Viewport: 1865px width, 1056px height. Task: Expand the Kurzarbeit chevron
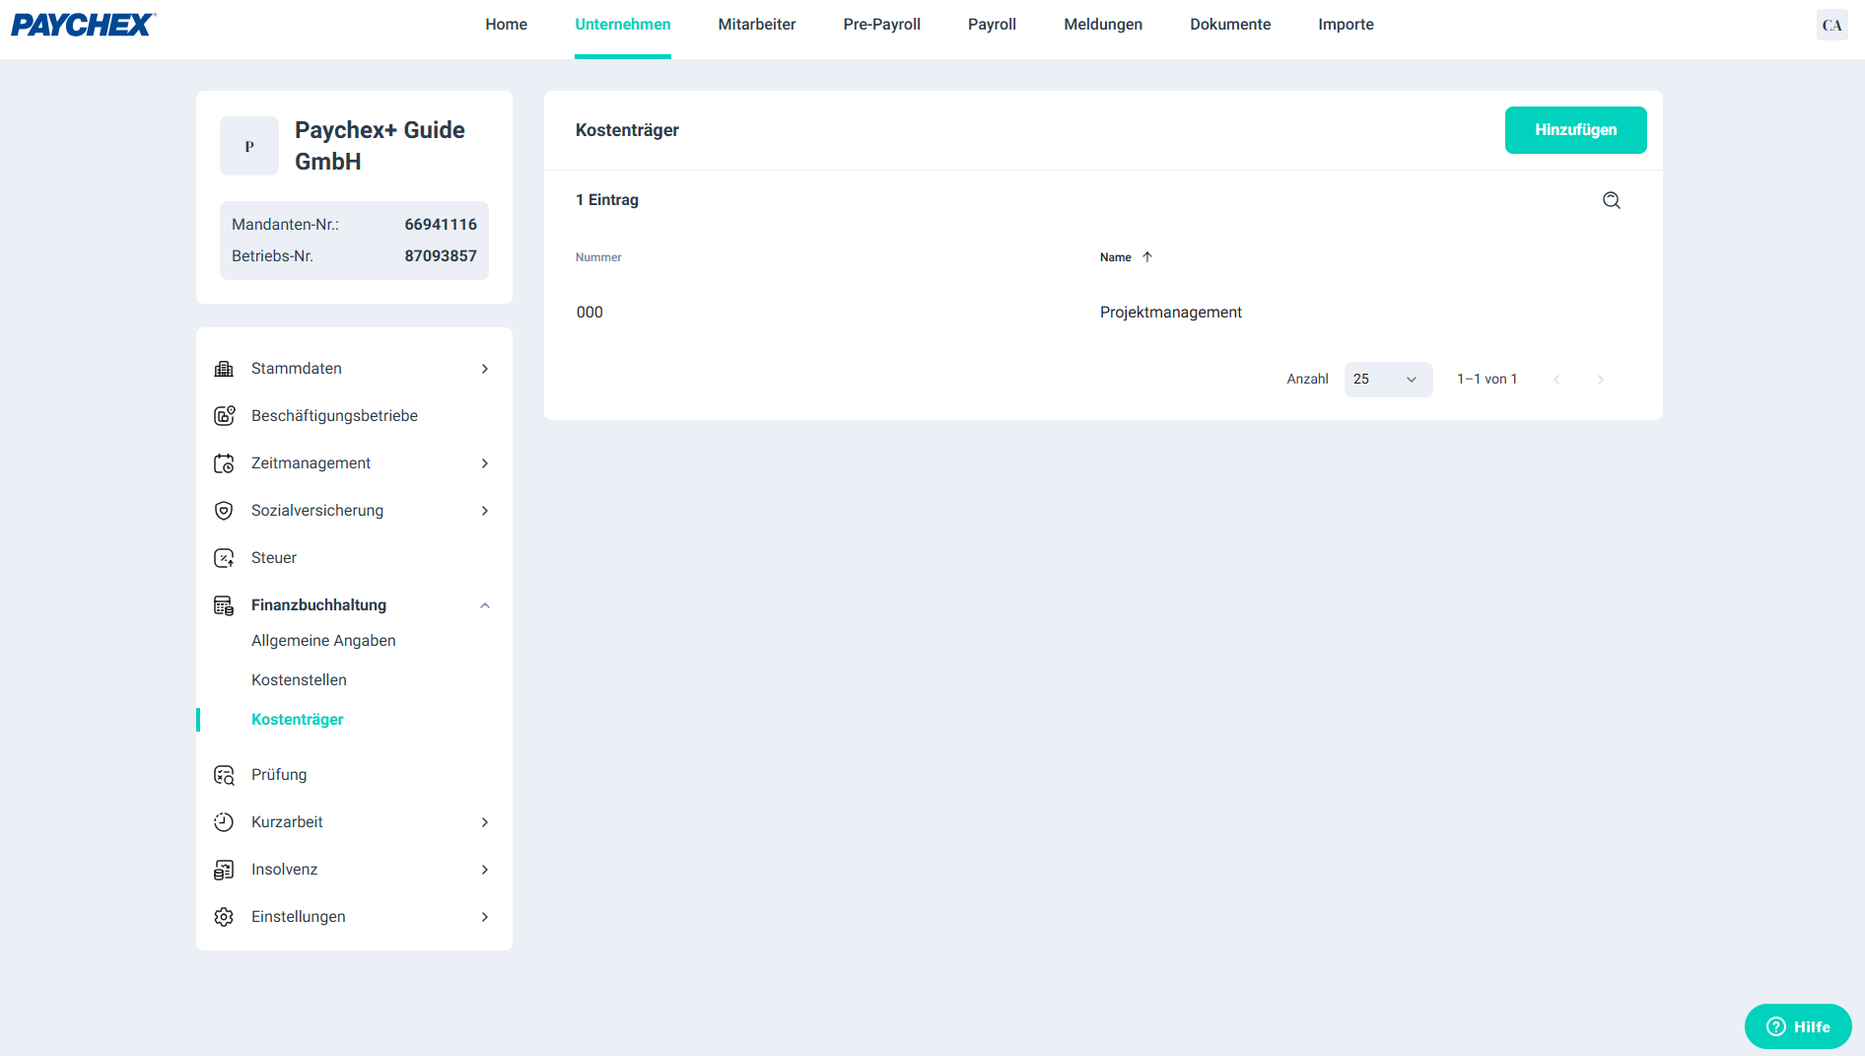click(485, 822)
